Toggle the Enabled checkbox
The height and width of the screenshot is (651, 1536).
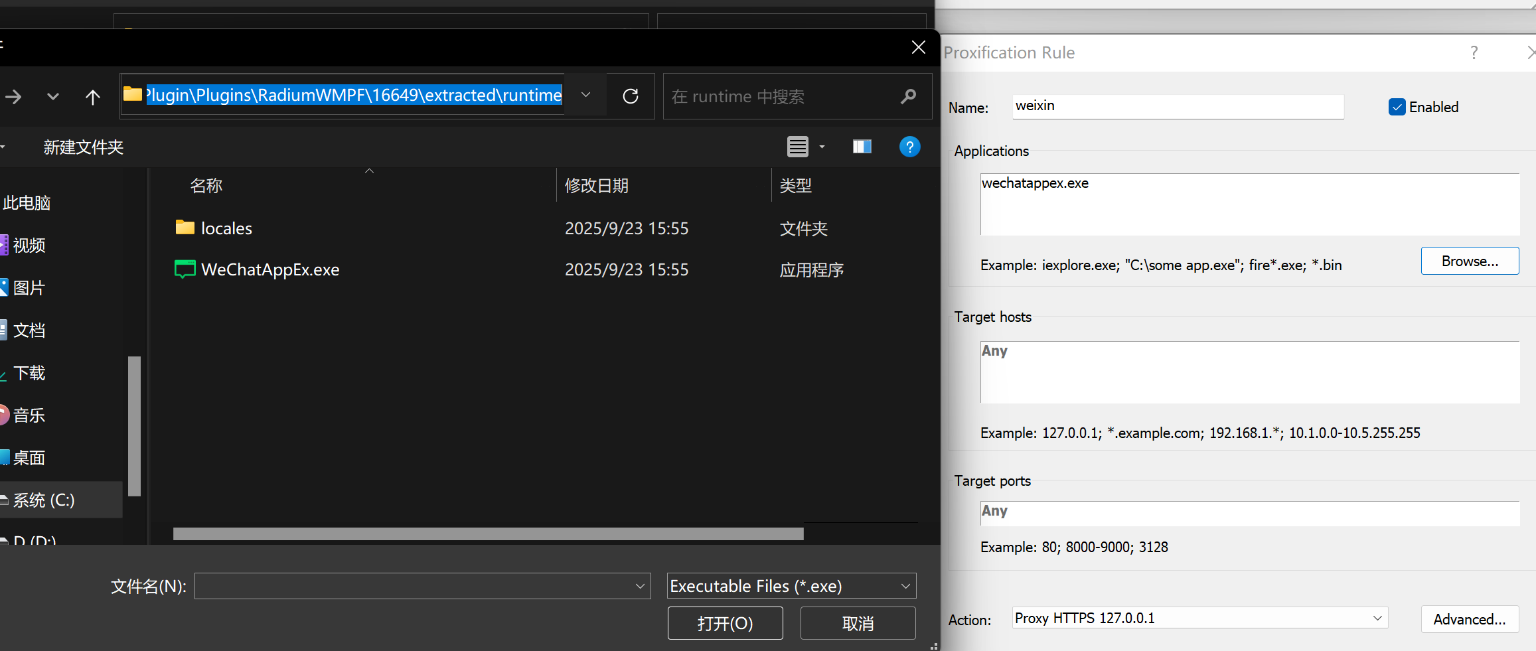[1397, 108]
